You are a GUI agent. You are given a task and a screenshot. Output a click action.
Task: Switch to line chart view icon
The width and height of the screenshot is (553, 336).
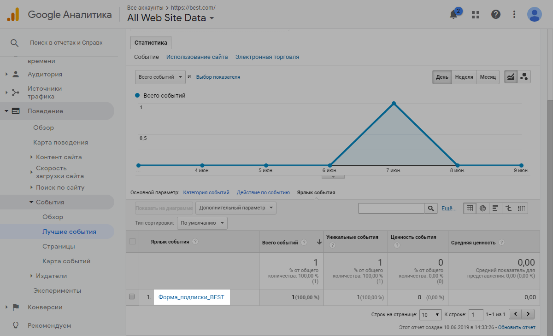click(511, 77)
